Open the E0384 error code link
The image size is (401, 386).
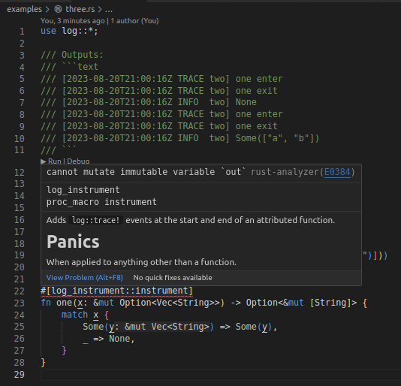[x=337, y=172]
